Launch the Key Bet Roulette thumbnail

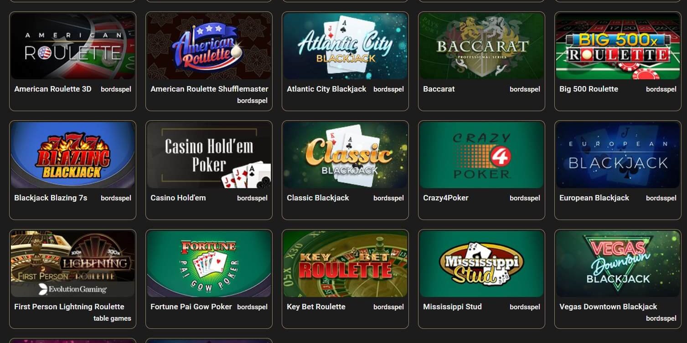tap(345, 264)
